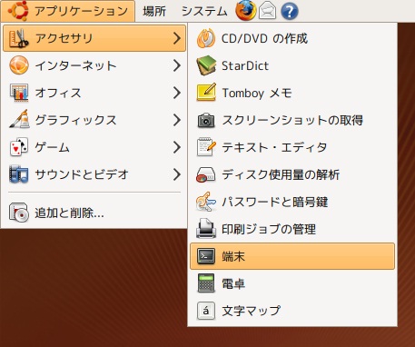
Task: Click the disk usage analyzer icon
Action: coord(206,175)
